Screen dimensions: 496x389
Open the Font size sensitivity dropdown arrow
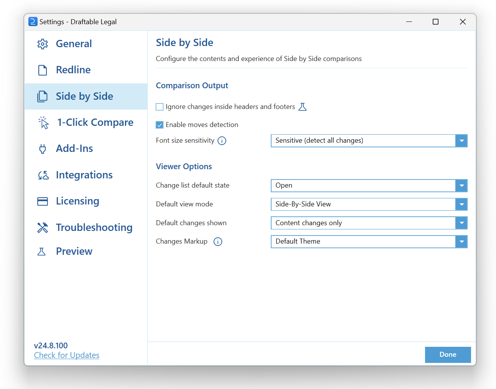461,141
